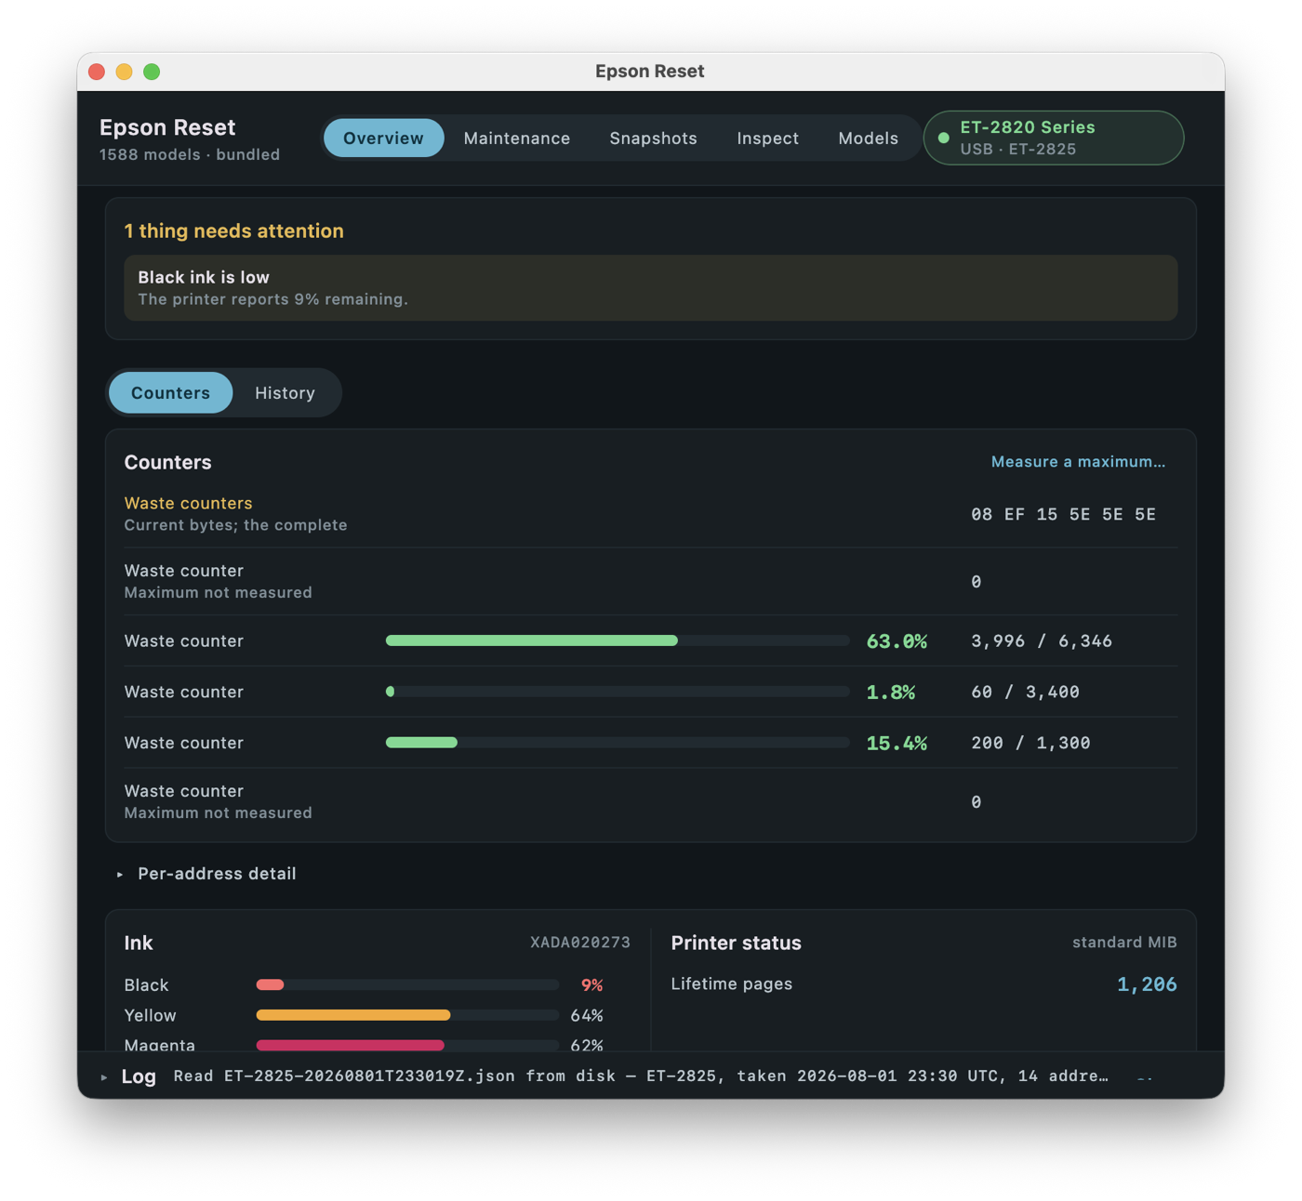The height and width of the screenshot is (1201, 1302).
Task: Click the "1 thing needs attention" heading
Action: point(234,231)
